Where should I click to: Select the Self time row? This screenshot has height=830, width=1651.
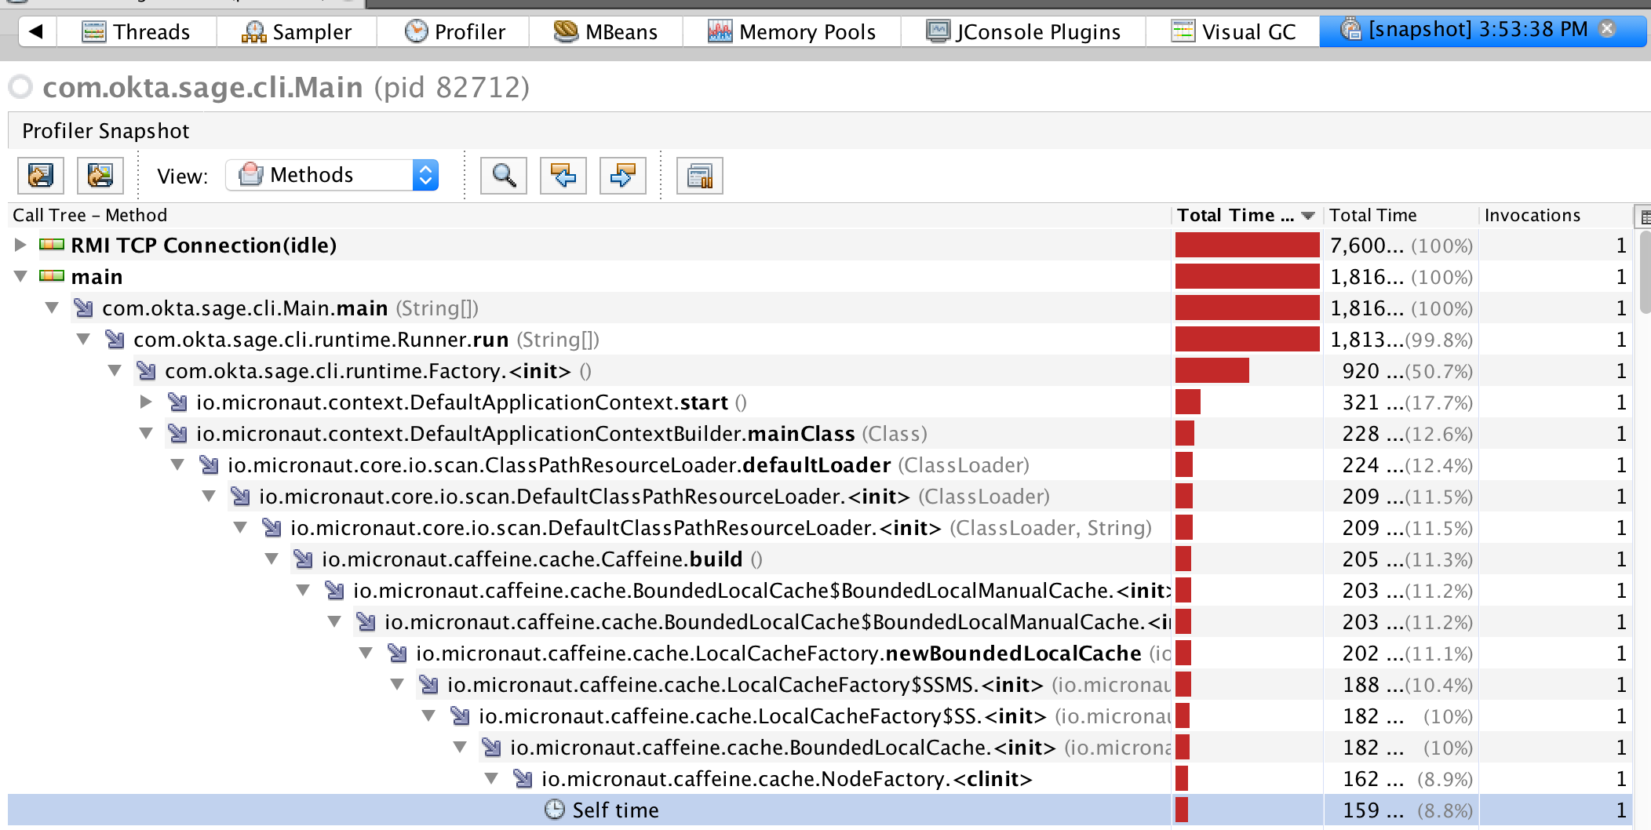click(612, 810)
